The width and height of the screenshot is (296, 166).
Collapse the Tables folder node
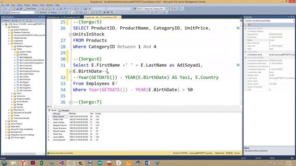(x=12, y=49)
